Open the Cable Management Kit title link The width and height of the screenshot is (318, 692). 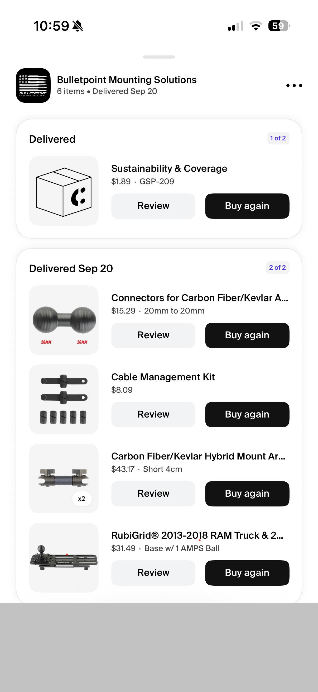[x=163, y=377]
